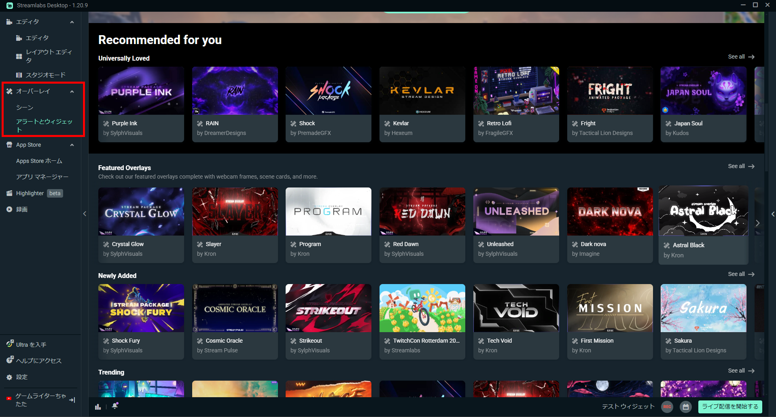The height and width of the screenshot is (417, 776).
Task: Click the overlay icon beside Sakura
Action: (668, 341)
